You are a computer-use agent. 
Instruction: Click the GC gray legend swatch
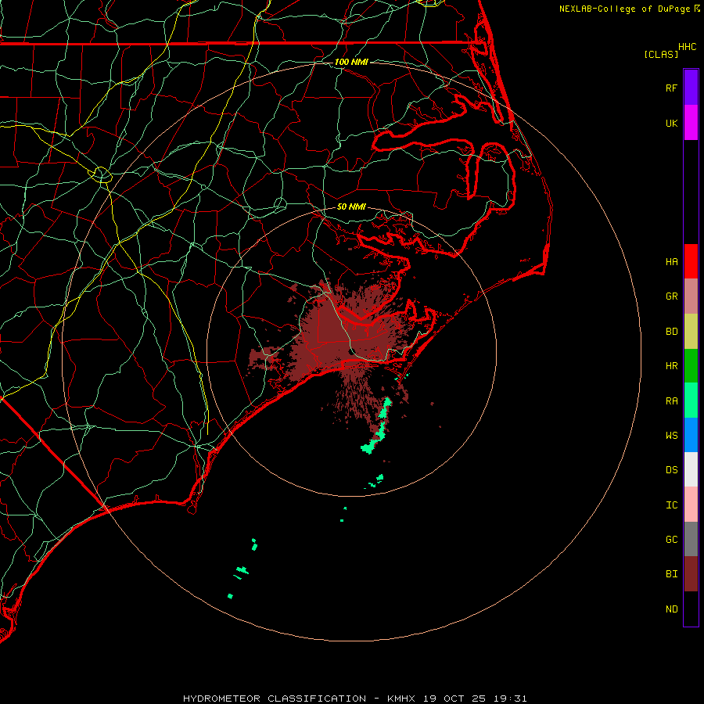(691, 539)
